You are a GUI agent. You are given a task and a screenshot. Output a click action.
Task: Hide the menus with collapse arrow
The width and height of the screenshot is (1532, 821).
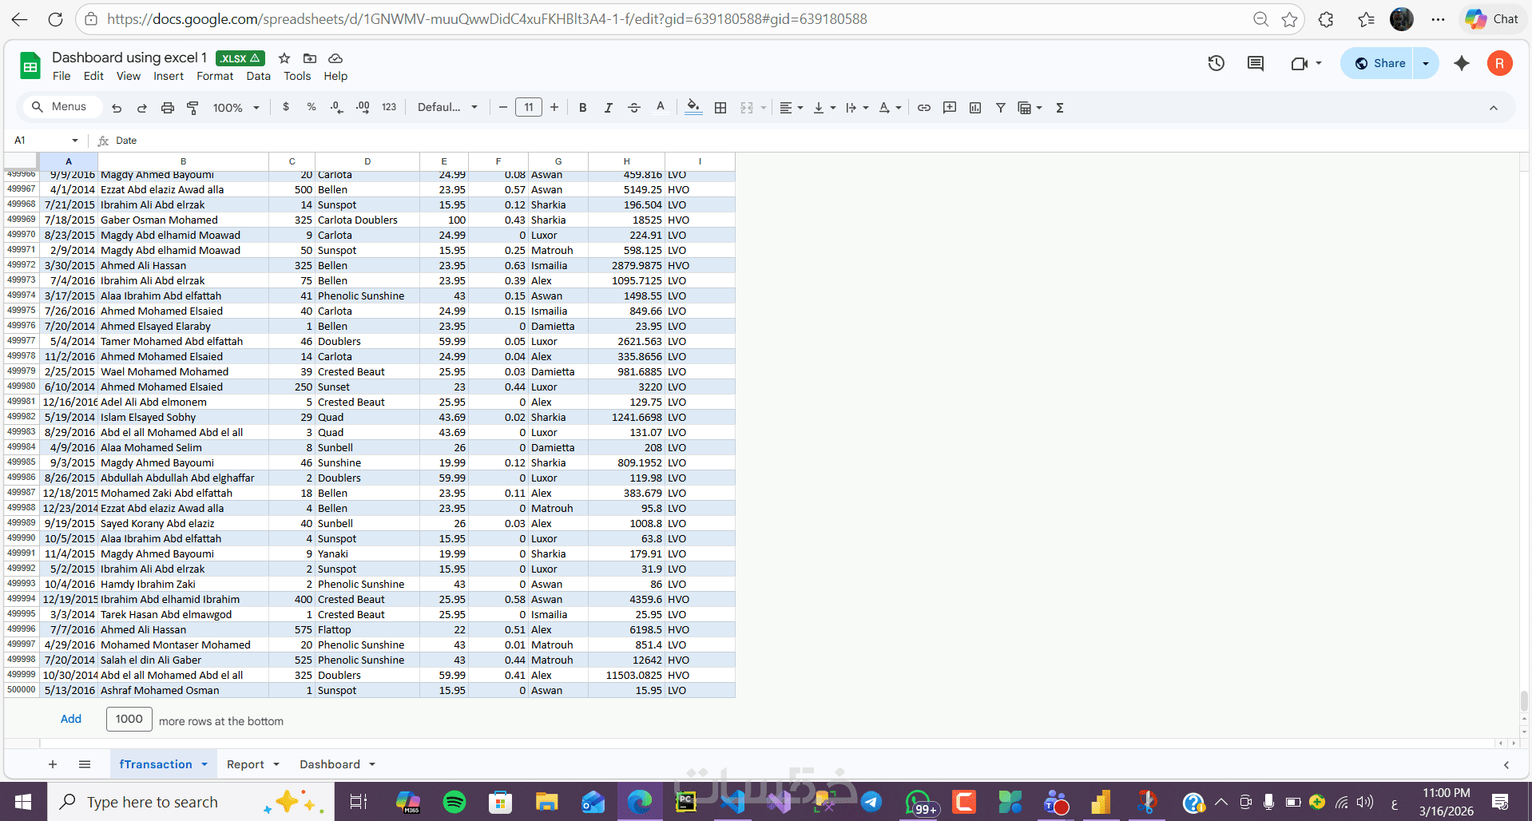pos(1494,108)
